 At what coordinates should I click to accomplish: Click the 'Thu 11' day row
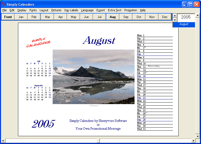(155, 67)
